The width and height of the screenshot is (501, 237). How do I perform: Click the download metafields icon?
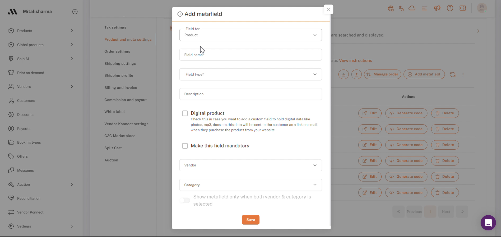tap(344, 74)
